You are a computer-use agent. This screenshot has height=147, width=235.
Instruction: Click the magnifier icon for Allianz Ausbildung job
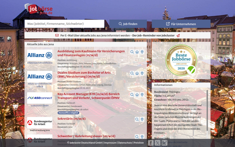132,52
